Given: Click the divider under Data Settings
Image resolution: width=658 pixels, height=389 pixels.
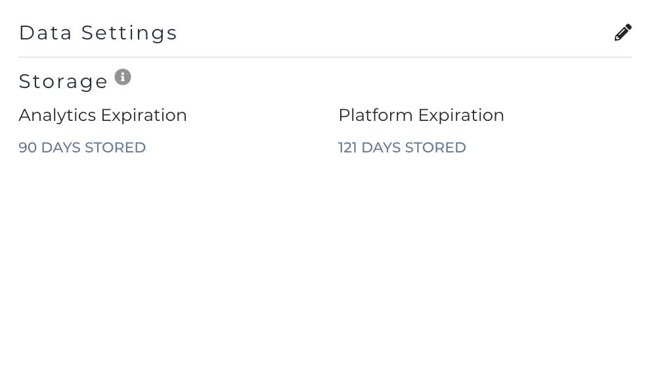Looking at the screenshot, I should [x=325, y=57].
